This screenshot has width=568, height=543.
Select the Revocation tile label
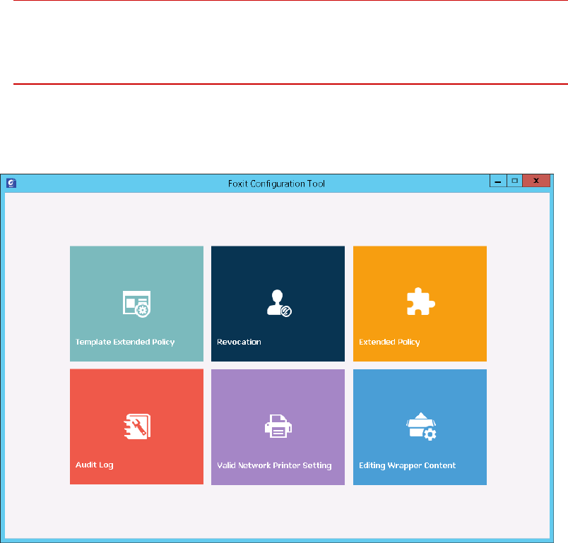point(239,342)
